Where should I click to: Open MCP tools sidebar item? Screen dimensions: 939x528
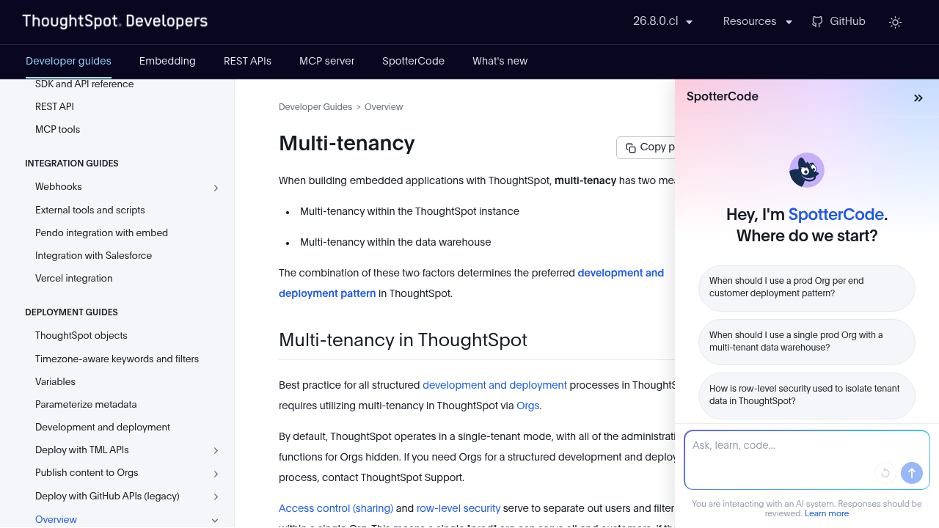click(x=57, y=130)
